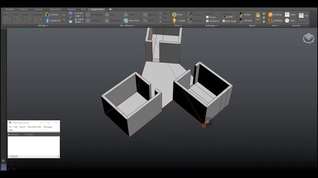The width and height of the screenshot is (318, 178).
Task: Expand the Tools panel dropdown
Action: pyautogui.click(x=278, y=26)
